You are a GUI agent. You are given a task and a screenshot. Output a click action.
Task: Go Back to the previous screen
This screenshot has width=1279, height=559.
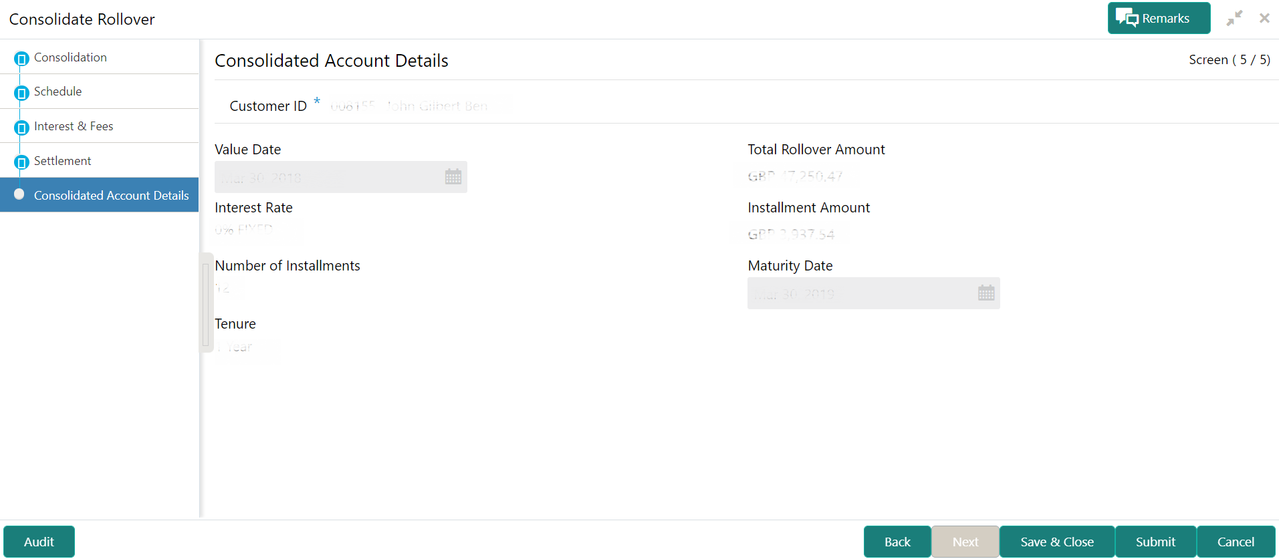(897, 542)
